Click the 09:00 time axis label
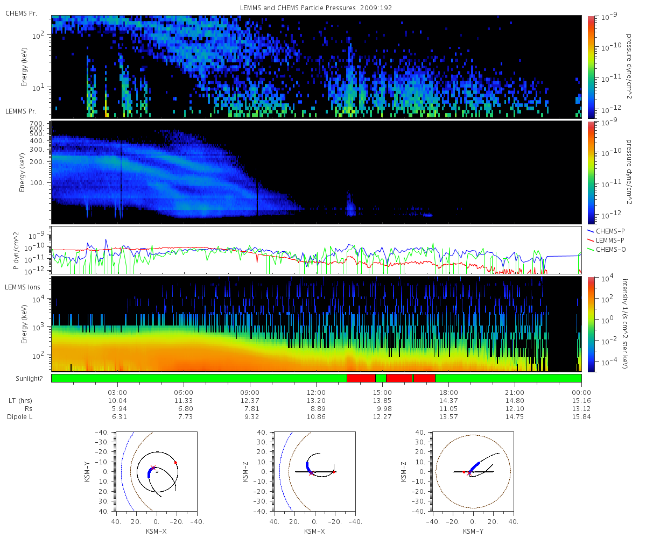This screenshot has height=538, width=646. [250, 392]
